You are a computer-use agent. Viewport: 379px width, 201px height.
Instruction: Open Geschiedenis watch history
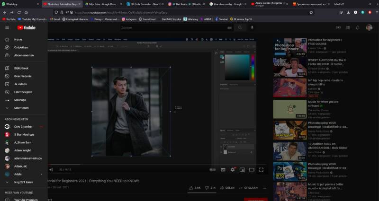(x=22, y=76)
